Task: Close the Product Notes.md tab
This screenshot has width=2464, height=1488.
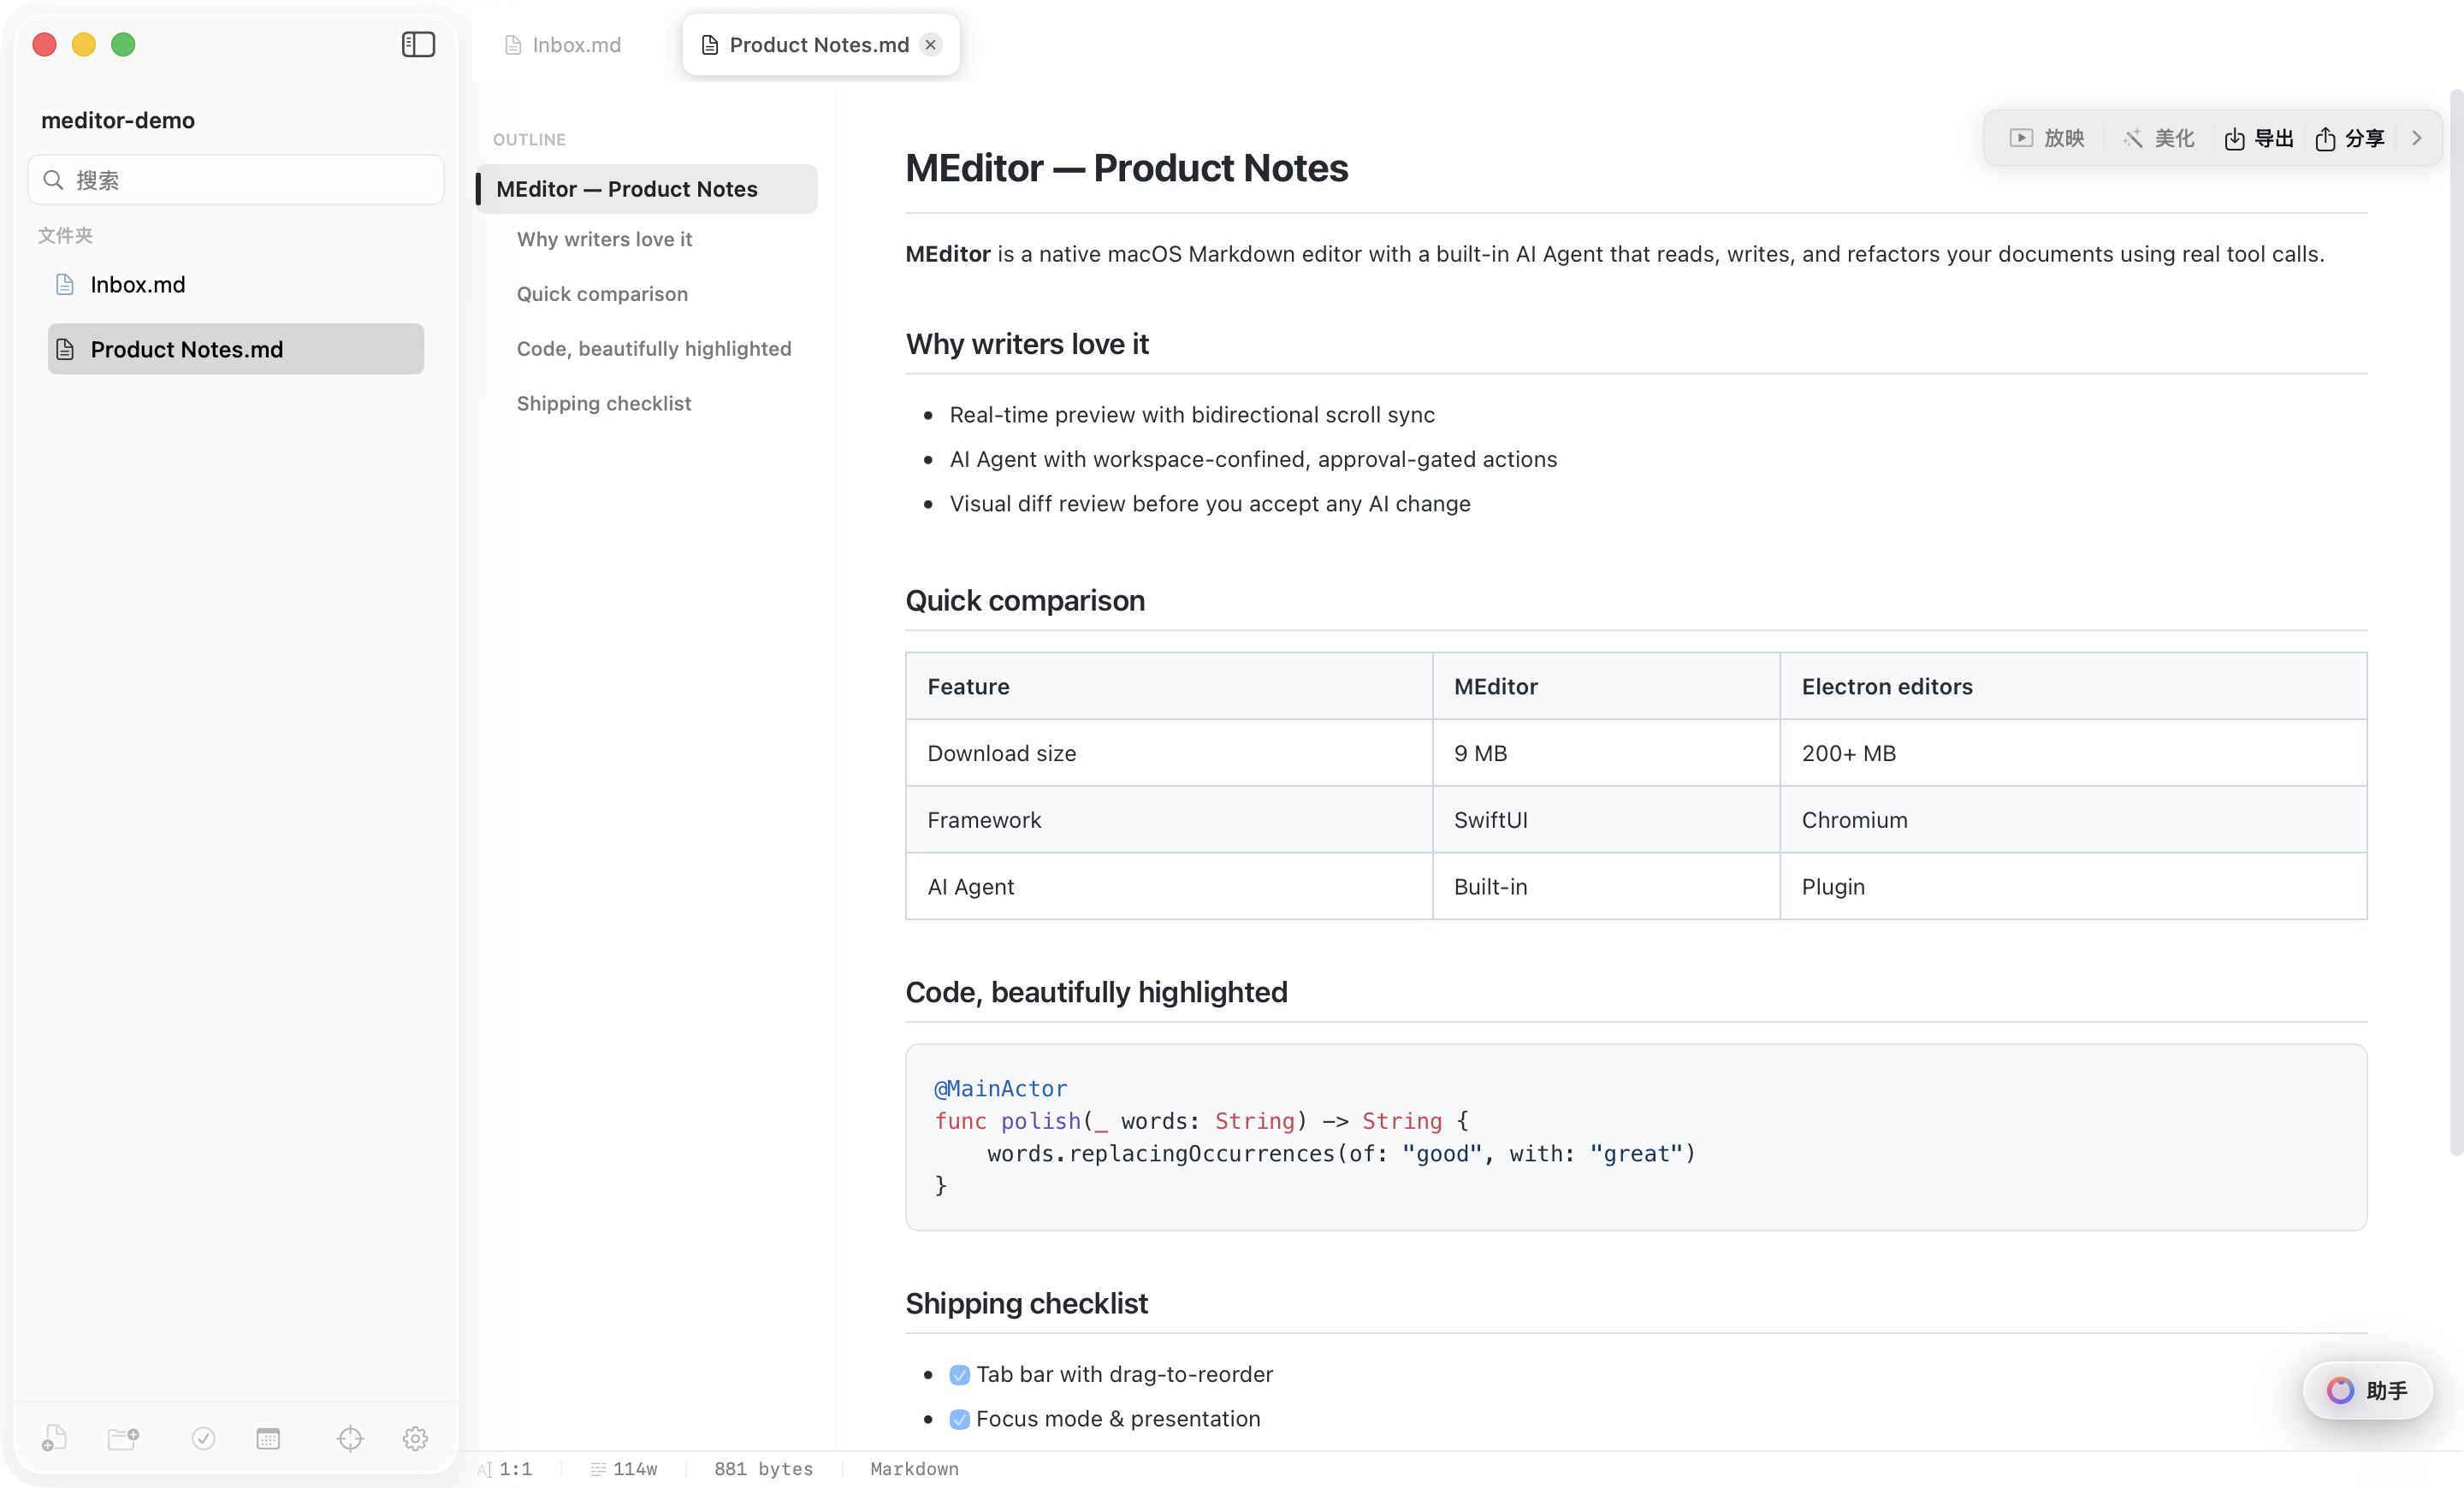Action: click(x=931, y=44)
